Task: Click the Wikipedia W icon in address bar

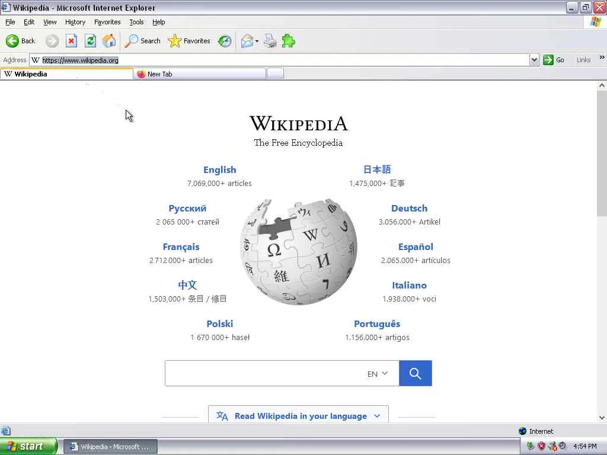Action: click(35, 60)
